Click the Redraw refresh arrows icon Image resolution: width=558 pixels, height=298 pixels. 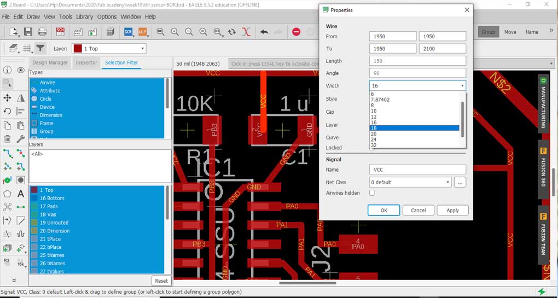click(x=232, y=32)
